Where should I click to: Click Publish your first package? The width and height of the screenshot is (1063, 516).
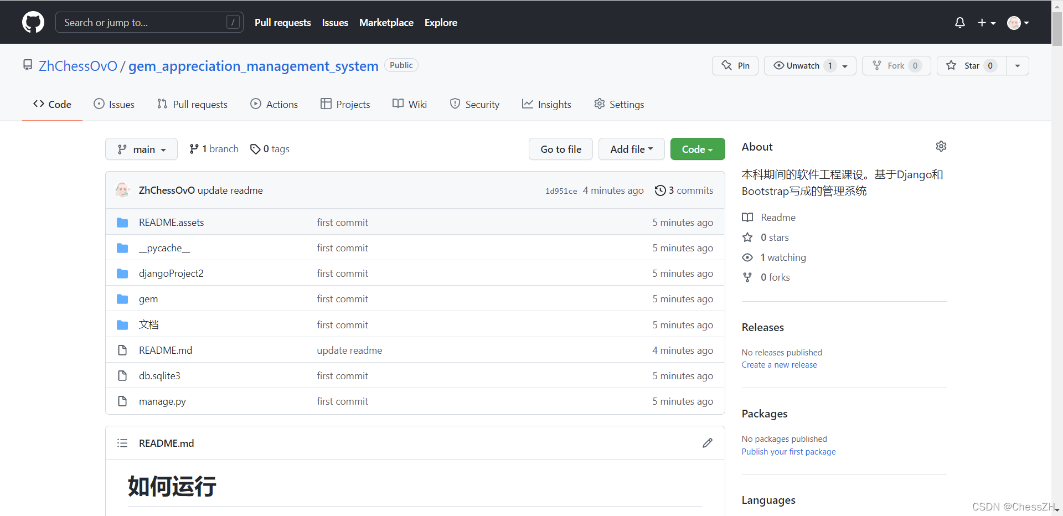788,452
